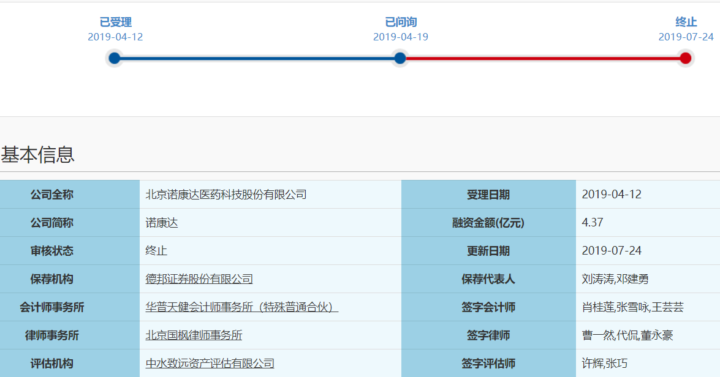Click the 已受理 timeline dot
The height and width of the screenshot is (377, 720).
click(x=115, y=58)
